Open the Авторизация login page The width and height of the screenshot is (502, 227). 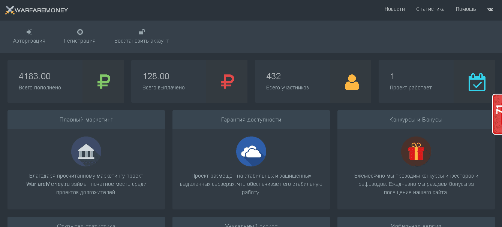(x=29, y=37)
